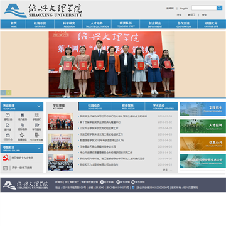Click the faculty and staff link in header
Viewport: 226px width, 226px height.
point(191,15)
